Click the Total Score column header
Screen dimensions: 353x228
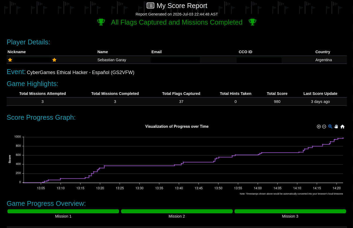pos(277,94)
